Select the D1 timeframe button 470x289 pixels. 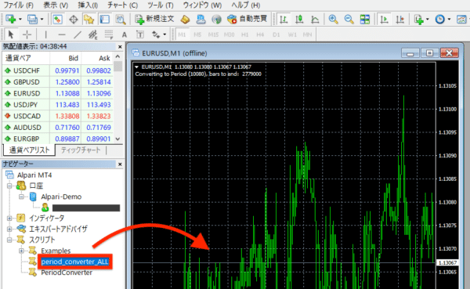click(276, 34)
